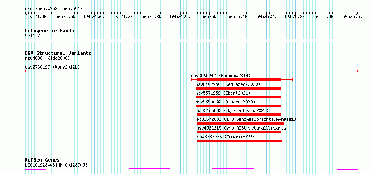The width and height of the screenshot is (370, 174).
Task: Open gene LOC101928448|NM_001287053 label
Action: click(56, 165)
